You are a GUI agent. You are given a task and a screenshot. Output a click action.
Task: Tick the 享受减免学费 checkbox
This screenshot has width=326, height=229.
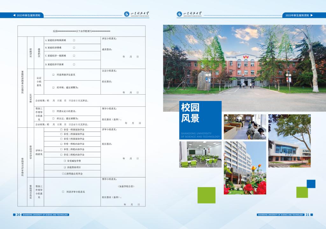pos(65,161)
